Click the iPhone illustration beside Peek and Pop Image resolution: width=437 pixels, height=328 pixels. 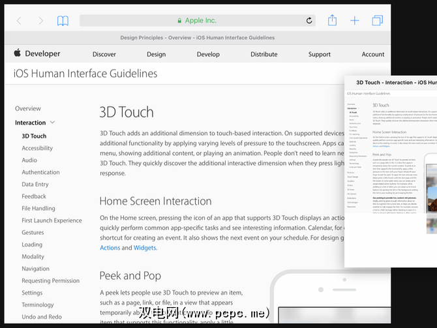point(331,297)
